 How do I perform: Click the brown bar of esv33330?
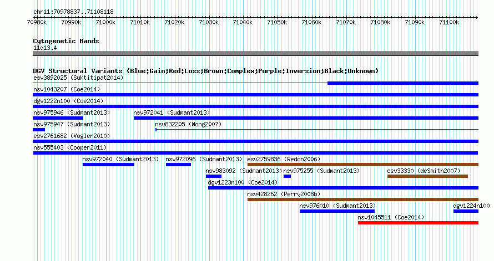427,176
